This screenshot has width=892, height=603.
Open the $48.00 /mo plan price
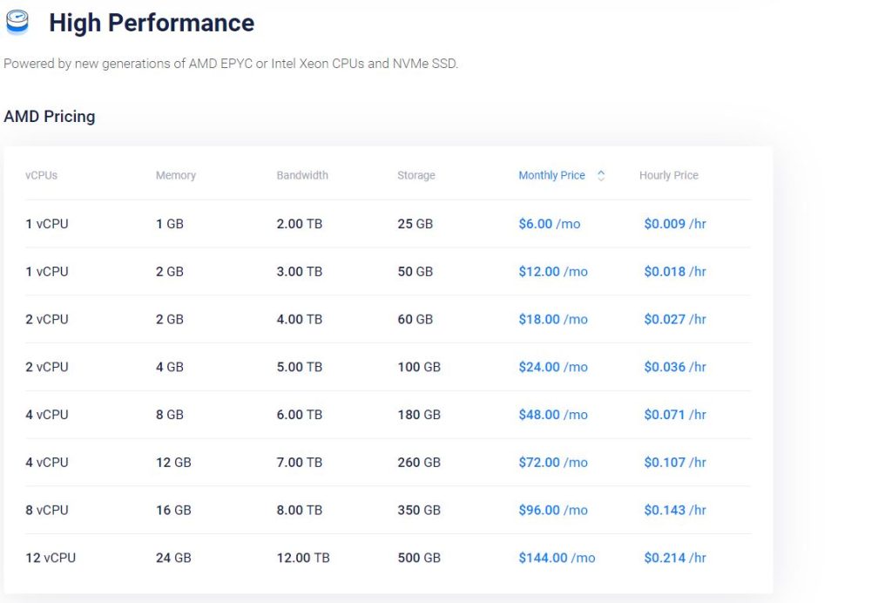(553, 415)
